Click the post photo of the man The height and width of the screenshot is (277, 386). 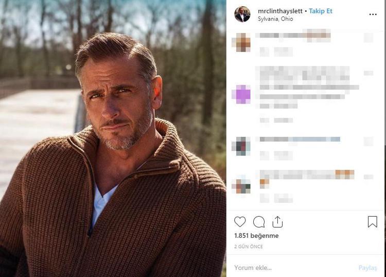coord(113,138)
